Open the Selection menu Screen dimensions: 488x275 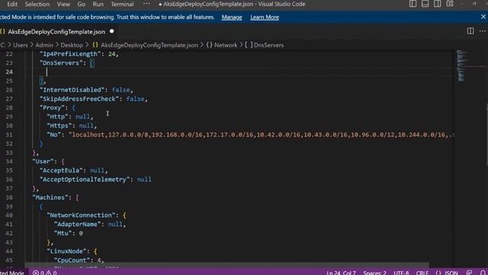(x=37, y=4)
